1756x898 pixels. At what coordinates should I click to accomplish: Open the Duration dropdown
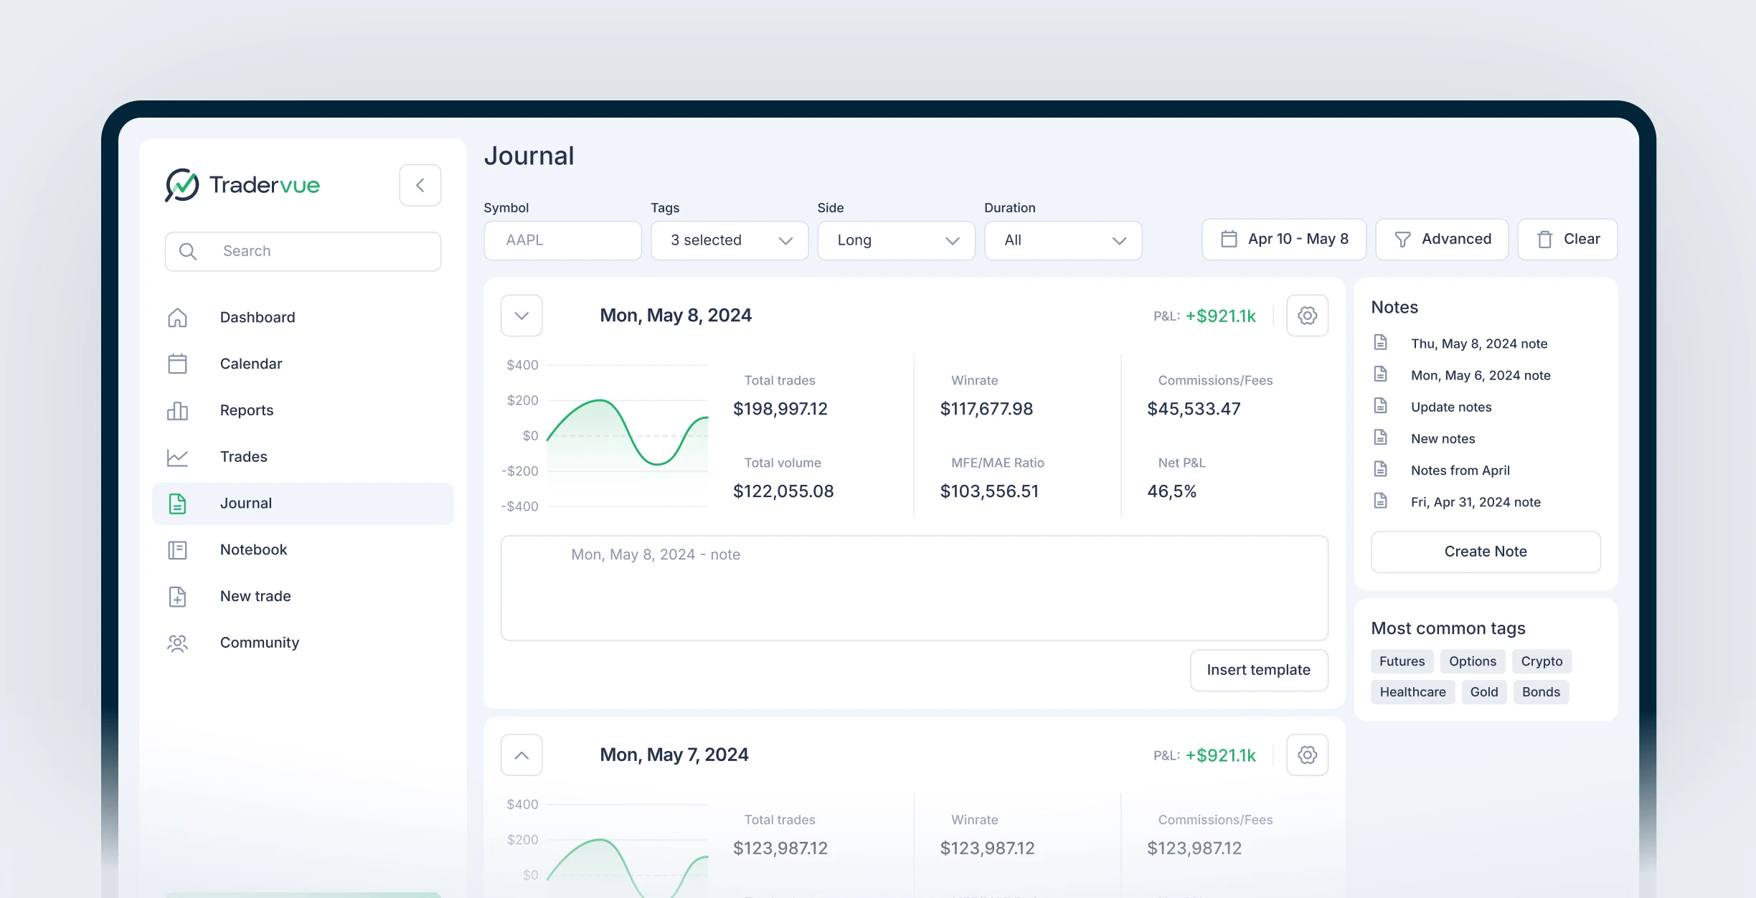pyautogui.click(x=1062, y=240)
